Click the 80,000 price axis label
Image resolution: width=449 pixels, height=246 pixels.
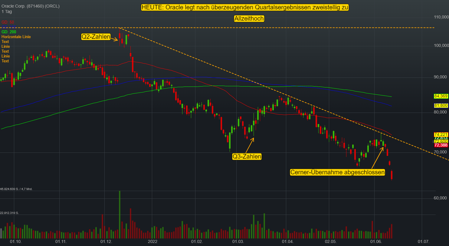[440, 112]
